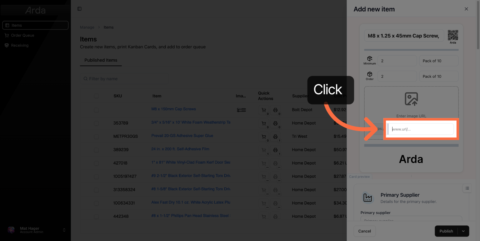This screenshot has height=241, width=480.
Task: Open Items in the sidebar
Action: (35, 25)
